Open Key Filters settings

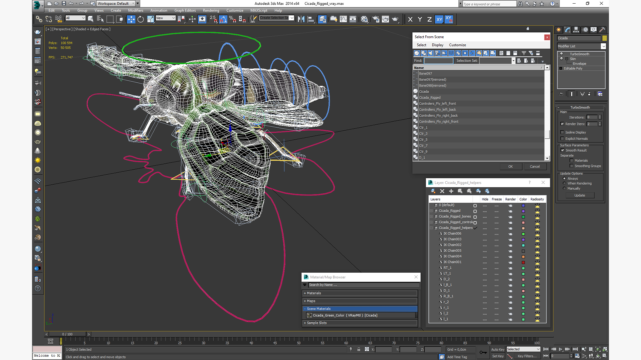[527, 356]
